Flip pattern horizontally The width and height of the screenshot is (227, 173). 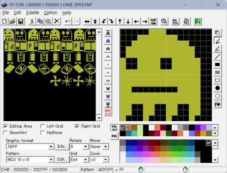[87, 21]
